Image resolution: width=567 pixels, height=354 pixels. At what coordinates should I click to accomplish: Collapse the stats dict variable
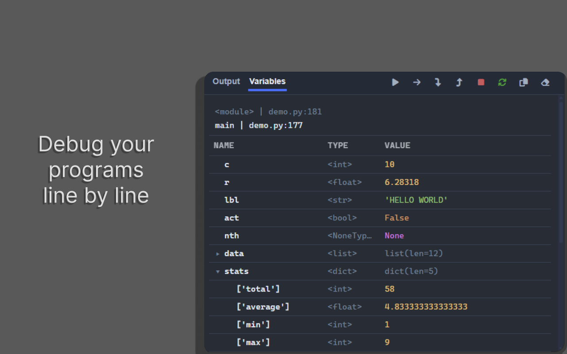pos(217,272)
